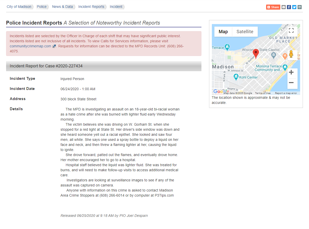Select the Incident breadcrumb

(116, 7)
